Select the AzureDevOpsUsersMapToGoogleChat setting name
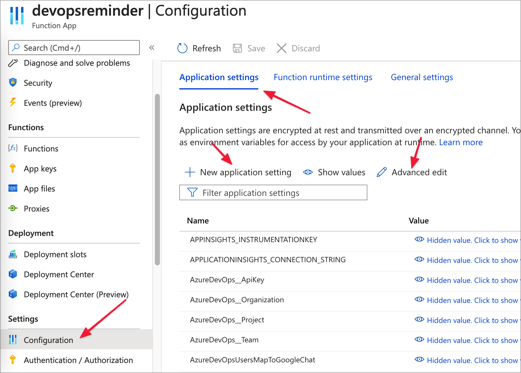The width and height of the screenshot is (521, 373). coord(252,360)
